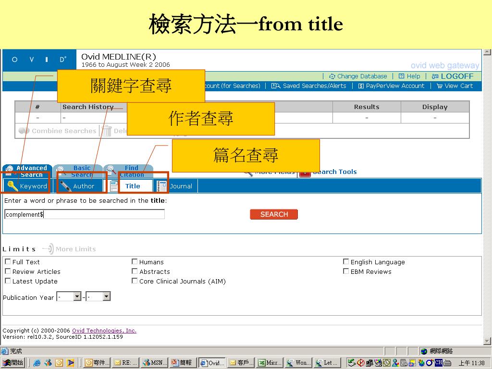Click the on-screen keyboard tray icon

[447, 363]
